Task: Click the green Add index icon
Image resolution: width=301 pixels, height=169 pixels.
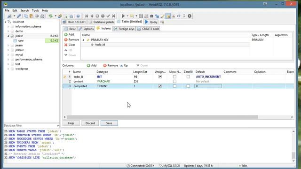Action: (x=66, y=34)
